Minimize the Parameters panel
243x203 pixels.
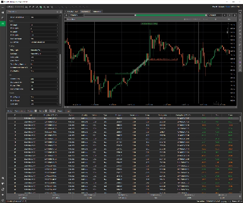tap(58, 12)
